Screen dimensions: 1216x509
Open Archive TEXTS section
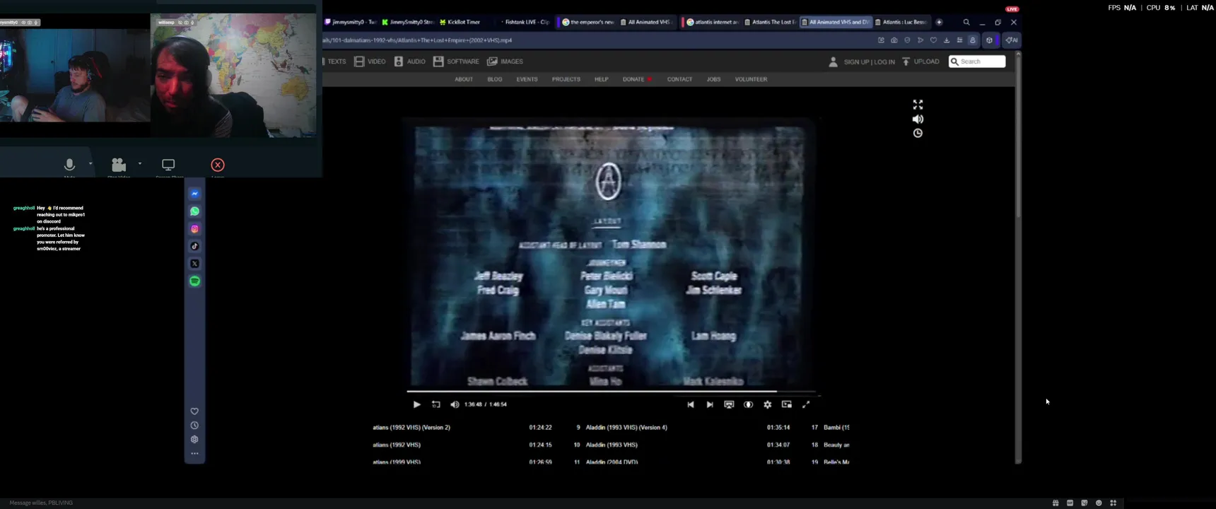coord(335,62)
